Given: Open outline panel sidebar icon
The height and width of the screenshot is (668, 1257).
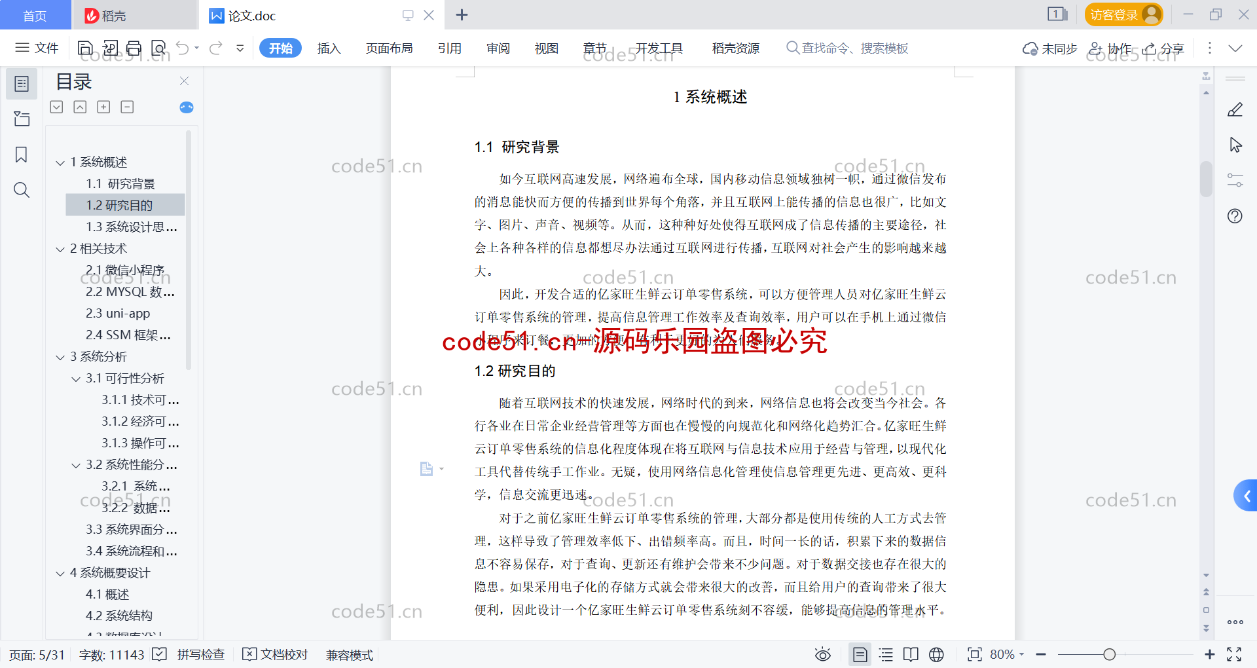Looking at the screenshot, I should point(22,83).
